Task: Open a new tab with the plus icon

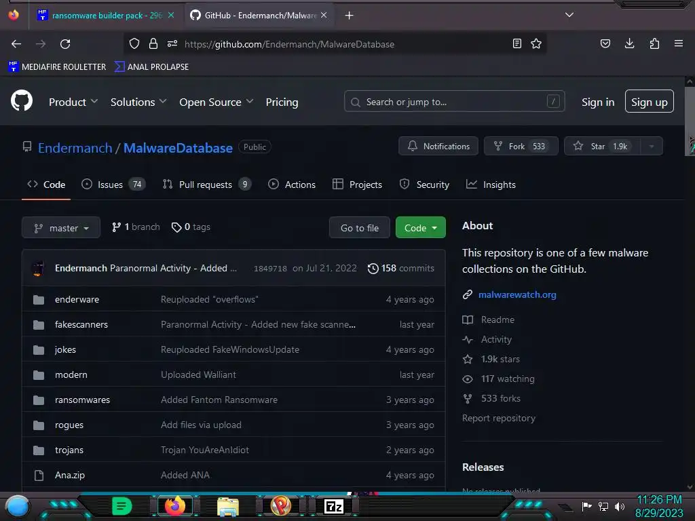Action: 350,16
